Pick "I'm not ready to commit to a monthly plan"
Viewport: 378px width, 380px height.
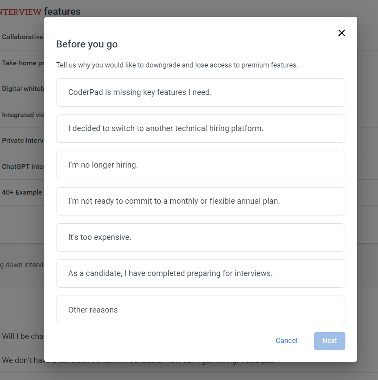coord(200,201)
